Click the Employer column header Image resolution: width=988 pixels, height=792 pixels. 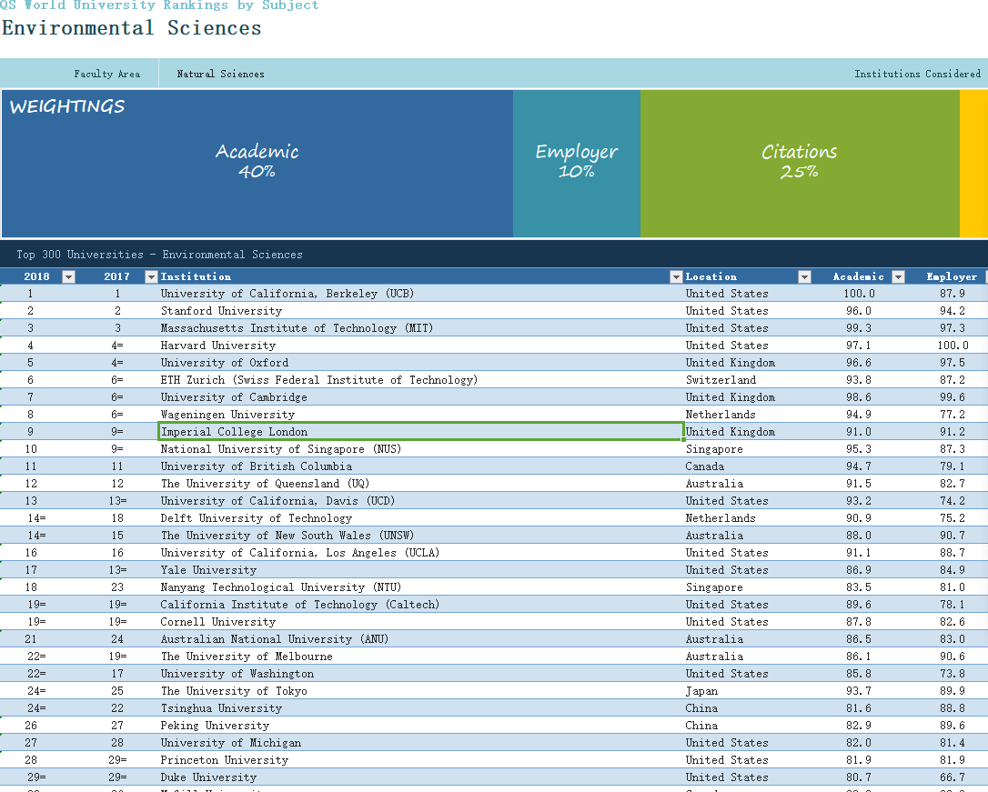click(x=952, y=276)
